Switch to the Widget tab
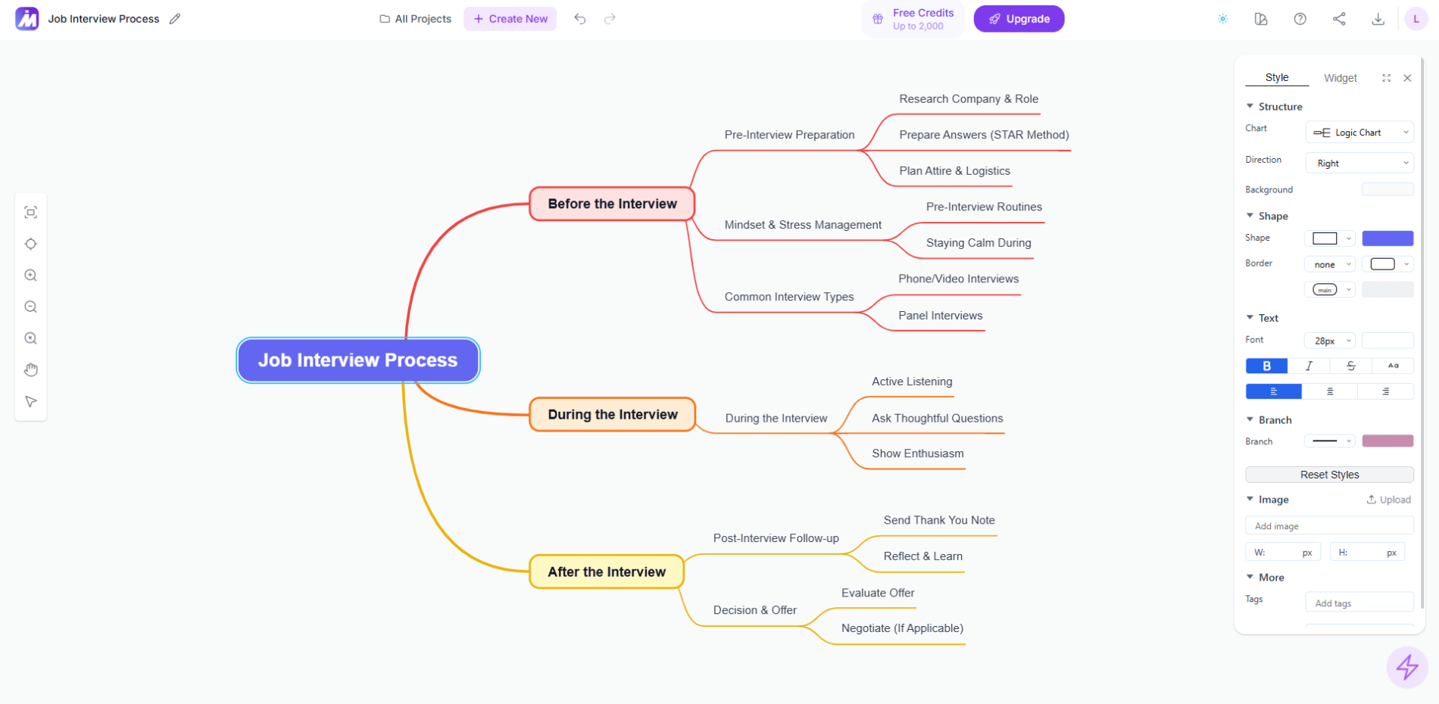Image resolution: width=1439 pixels, height=704 pixels. point(1341,77)
